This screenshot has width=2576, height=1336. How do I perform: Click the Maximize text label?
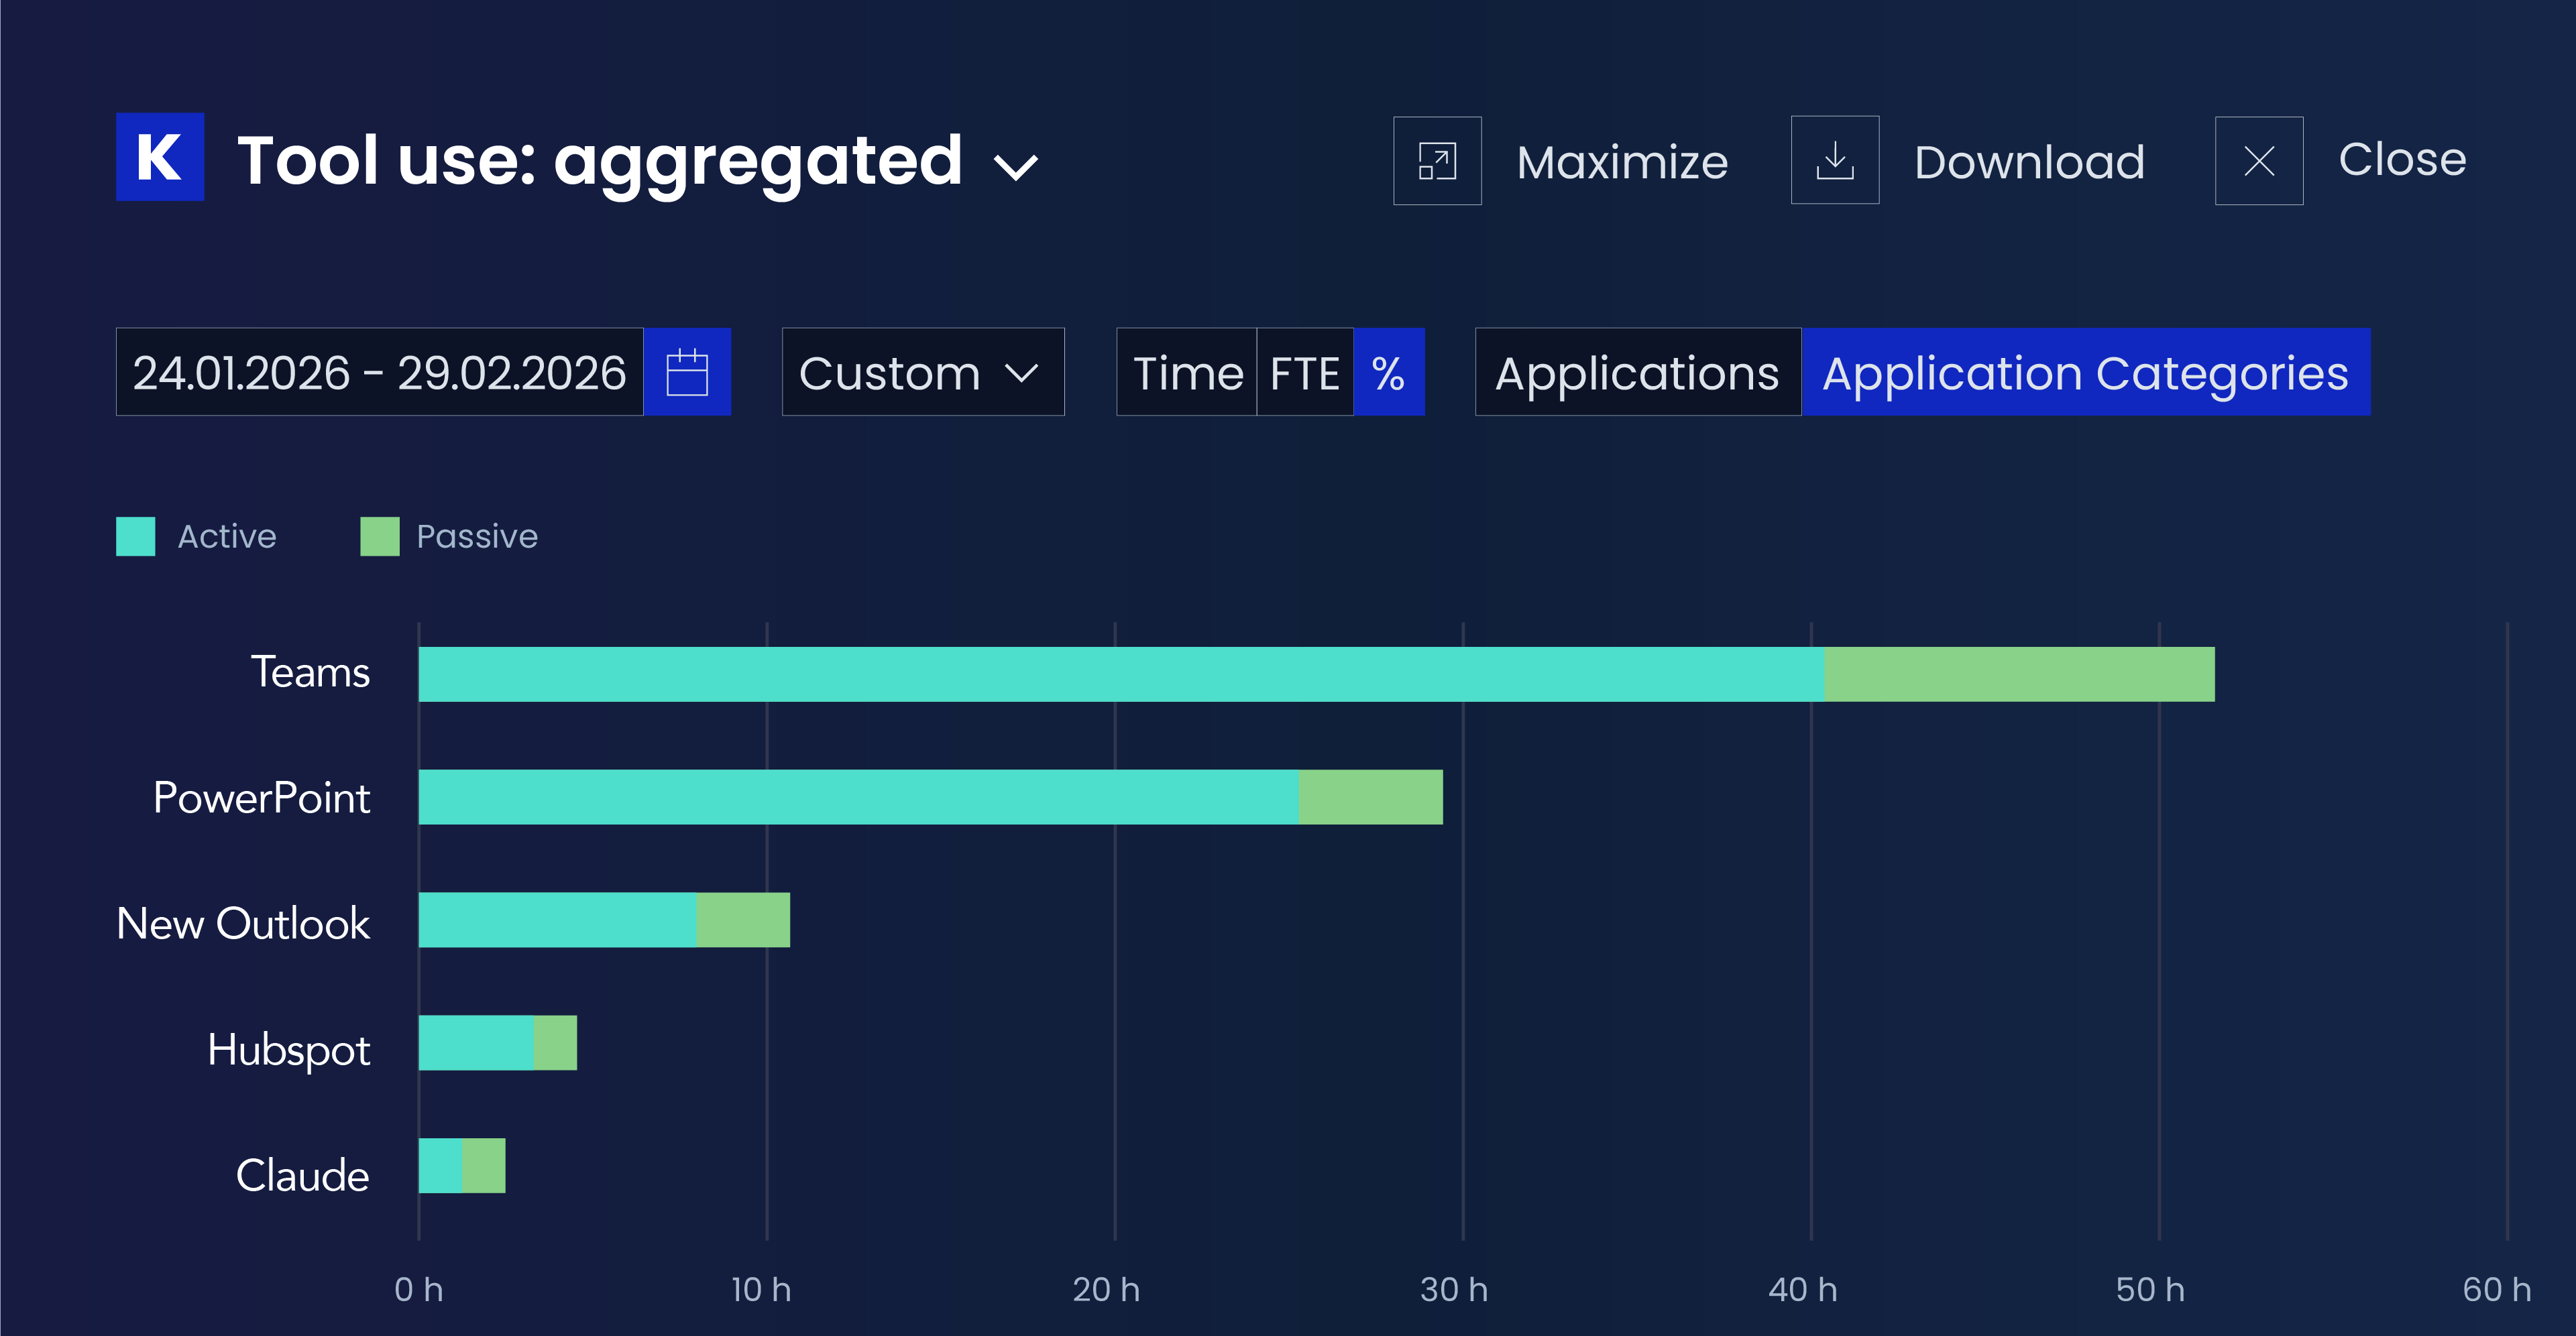pyautogui.click(x=1622, y=162)
